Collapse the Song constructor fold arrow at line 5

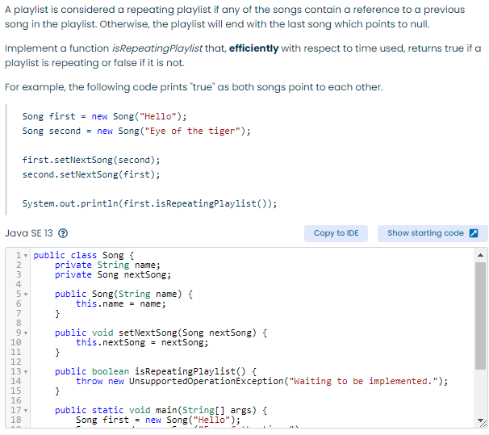click(26, 295)
